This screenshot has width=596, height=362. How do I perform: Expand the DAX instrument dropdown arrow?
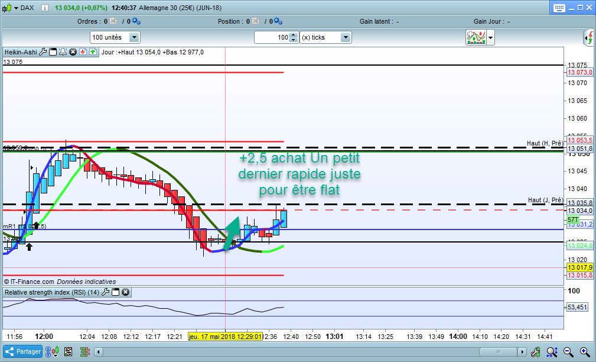(x=16, y=8)
